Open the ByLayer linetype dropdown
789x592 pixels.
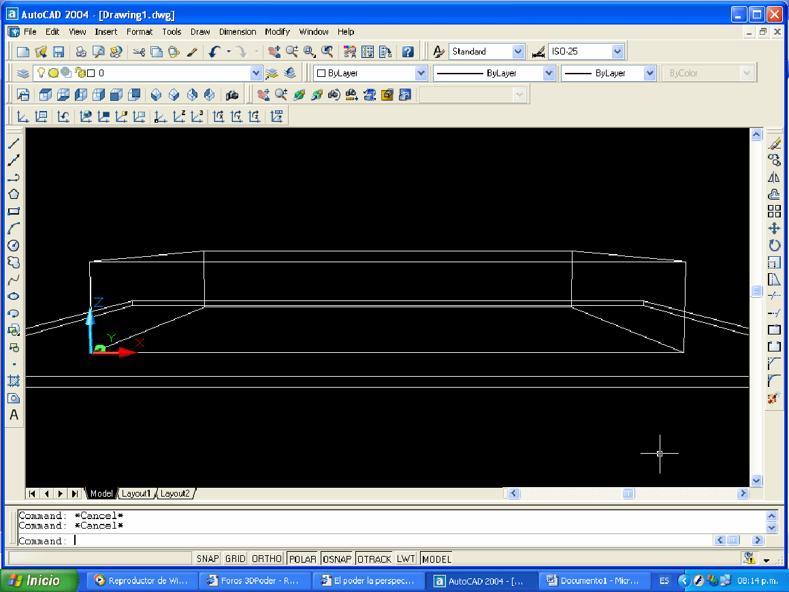(x=549, y=73)
